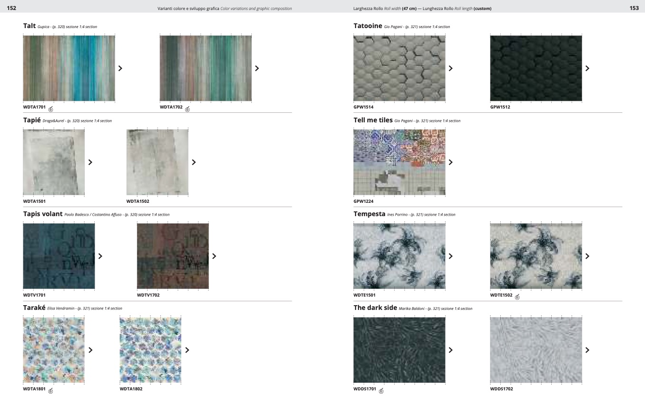
Task: Click the chevron next to Tapié WDTA1502 swatch
Action: [194, 162]
